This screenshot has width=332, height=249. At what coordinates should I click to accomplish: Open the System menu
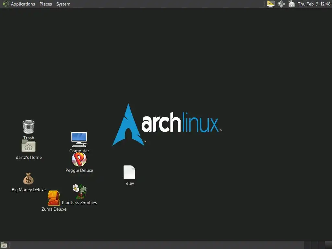63,4
